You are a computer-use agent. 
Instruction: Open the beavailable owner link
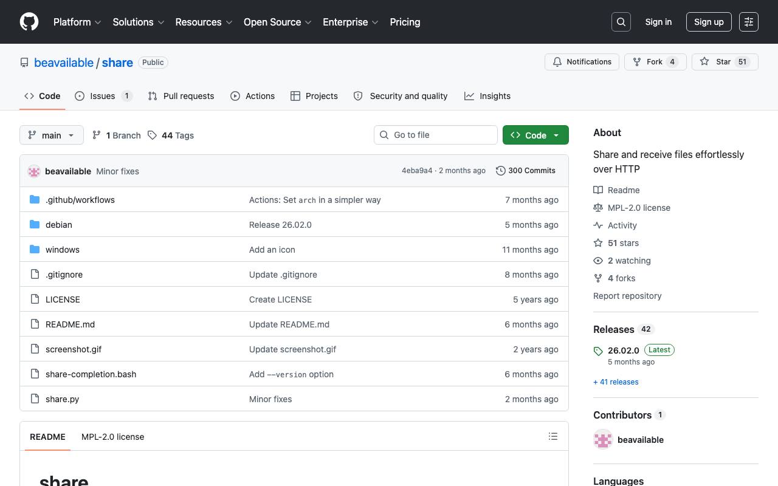tap(64, 63)
